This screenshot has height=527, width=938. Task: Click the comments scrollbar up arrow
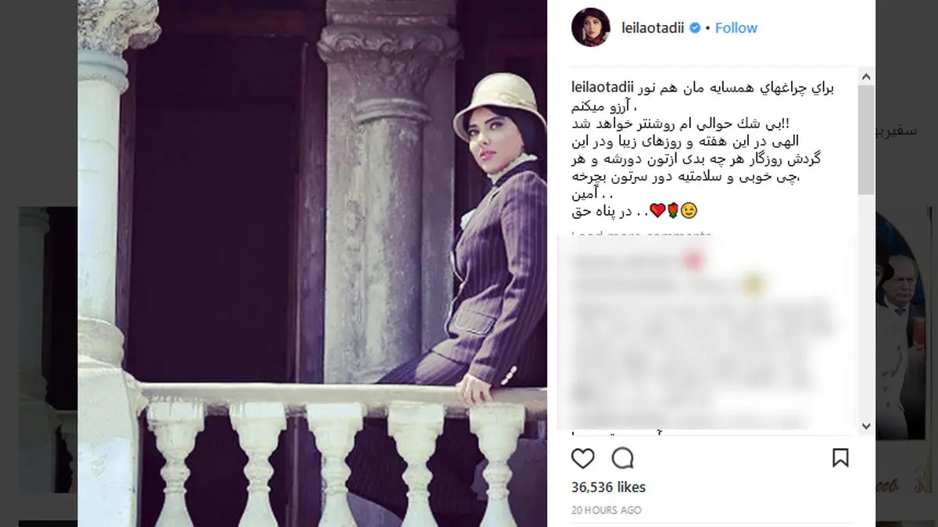point(866,78)
